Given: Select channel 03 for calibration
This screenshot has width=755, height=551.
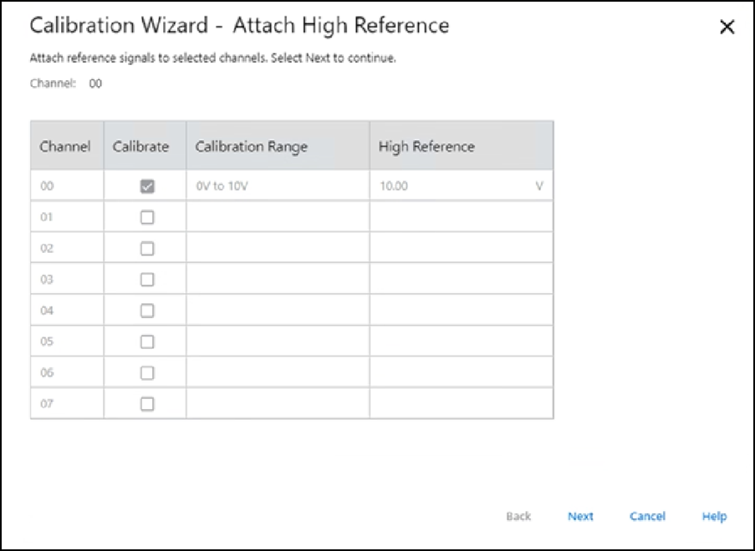Looking at the screenshot, I should point(147,280).
